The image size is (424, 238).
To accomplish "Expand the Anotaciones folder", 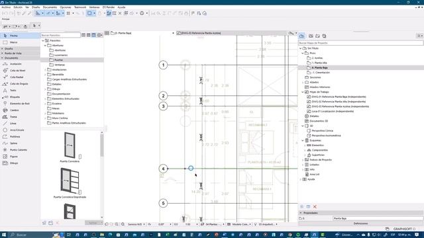I will [x=45, y=69].
